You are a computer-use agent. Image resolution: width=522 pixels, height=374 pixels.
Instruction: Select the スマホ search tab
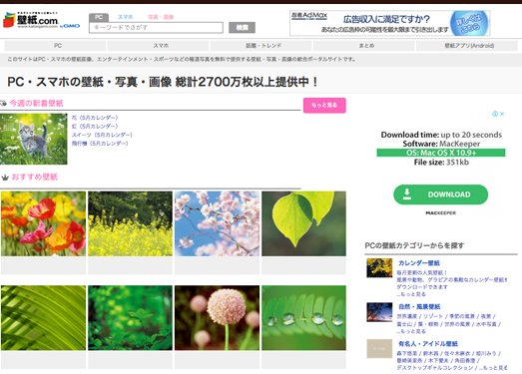click(x=126, y=17)
